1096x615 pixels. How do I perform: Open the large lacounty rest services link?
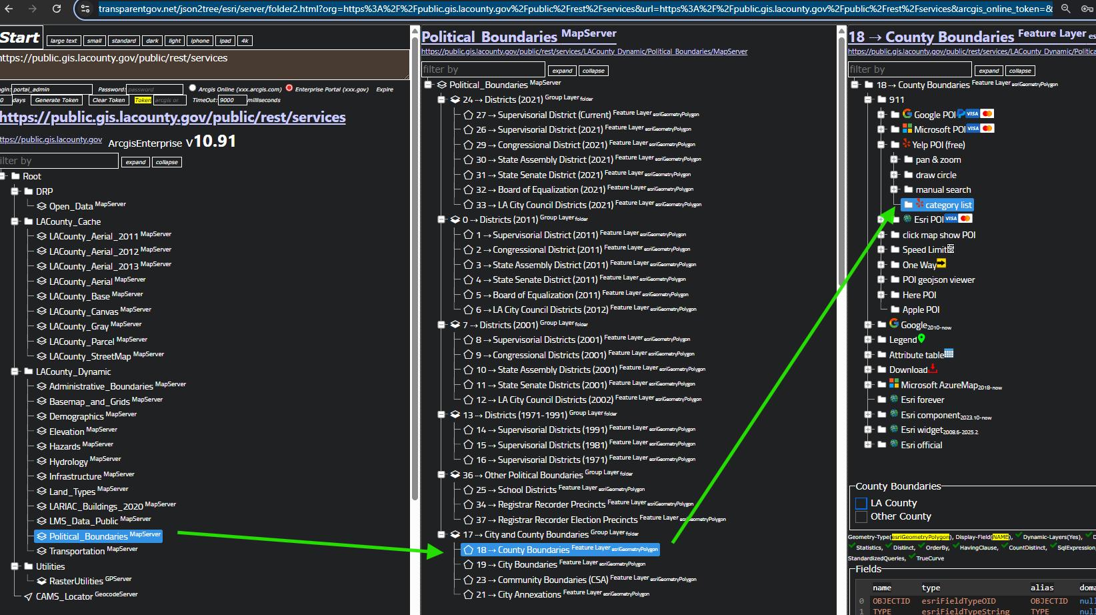(x=173, y=117)
